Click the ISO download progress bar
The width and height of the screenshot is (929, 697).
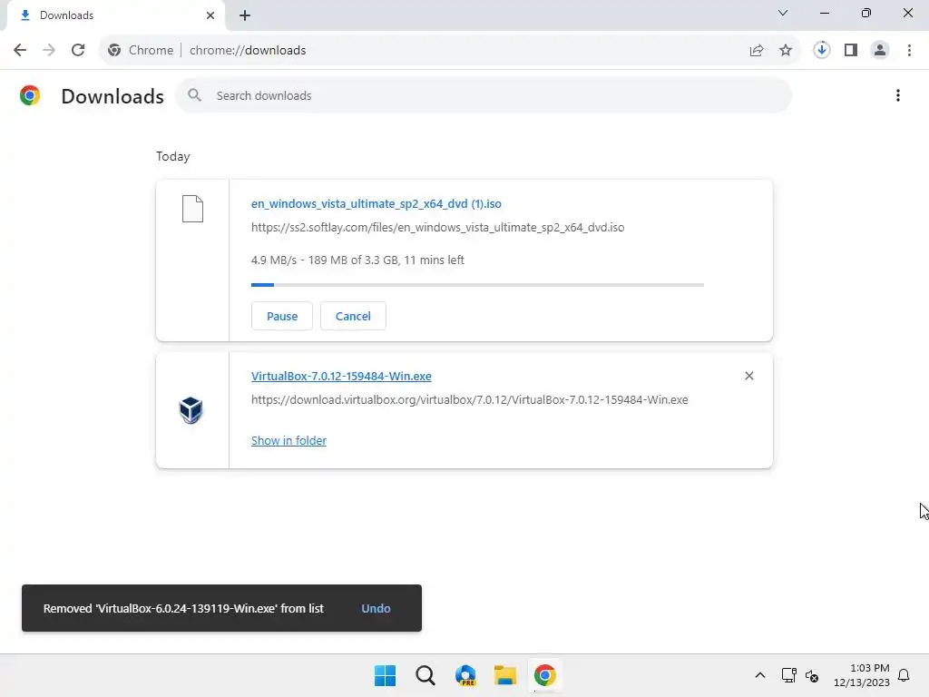point(477,285)
